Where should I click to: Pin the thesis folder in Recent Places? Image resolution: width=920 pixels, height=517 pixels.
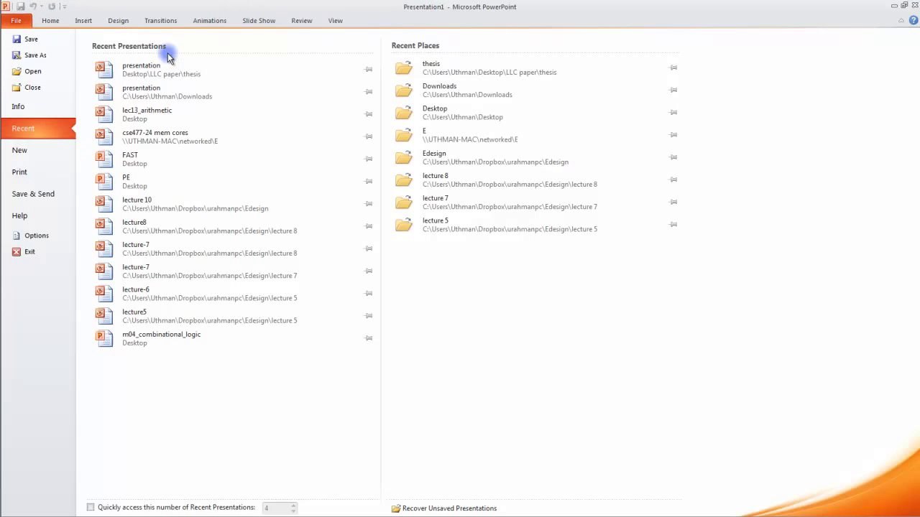click(x=673, y=67)
